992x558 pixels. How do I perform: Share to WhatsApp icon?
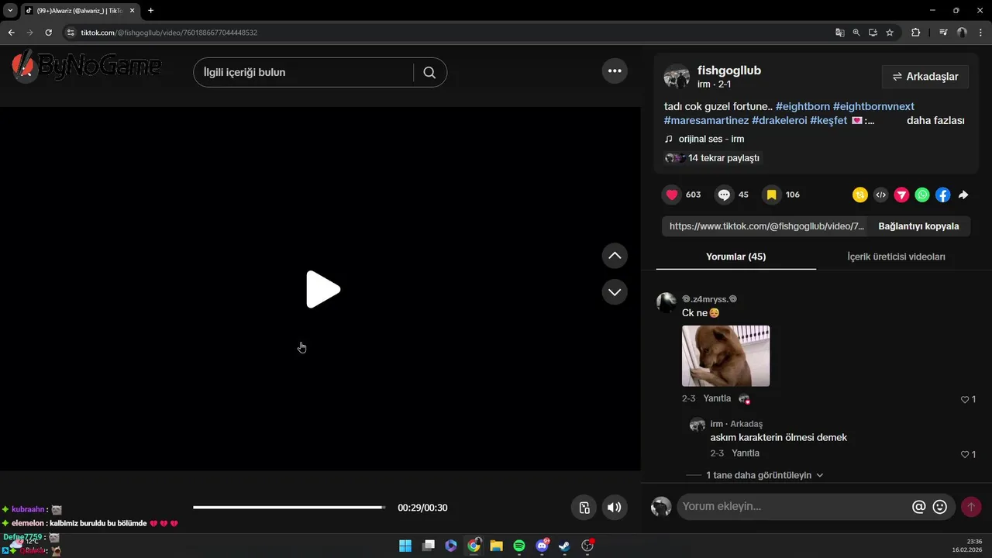pyautogui.click(x=922, y=195)
